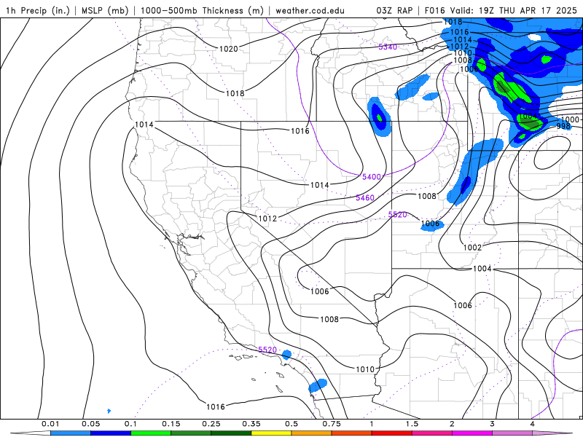Click the '0.75' legend tick label
Image resolution: width=583 pixels, height=437 pixels.
[332, 424]
